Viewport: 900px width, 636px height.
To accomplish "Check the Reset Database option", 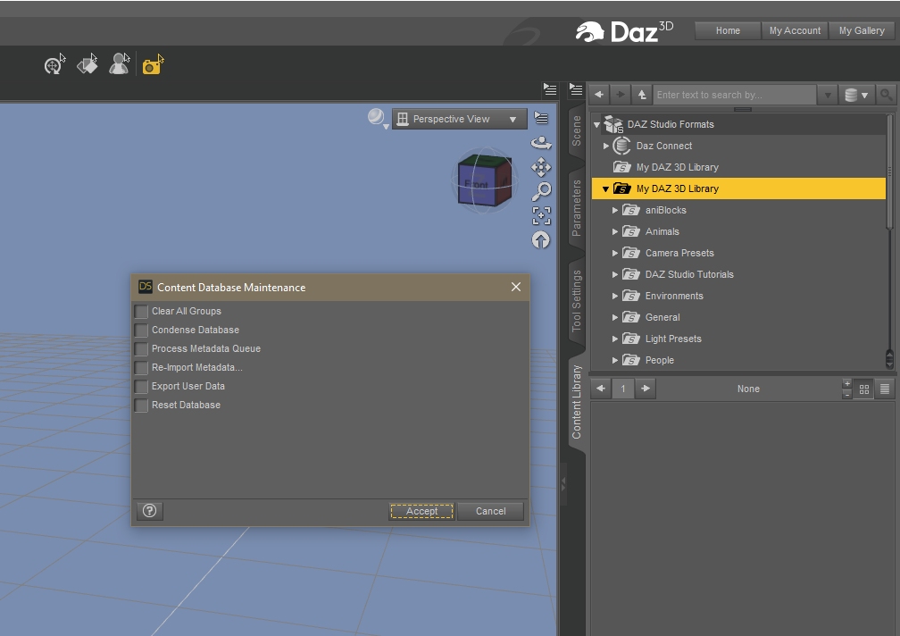I will [x=141, y=406].
